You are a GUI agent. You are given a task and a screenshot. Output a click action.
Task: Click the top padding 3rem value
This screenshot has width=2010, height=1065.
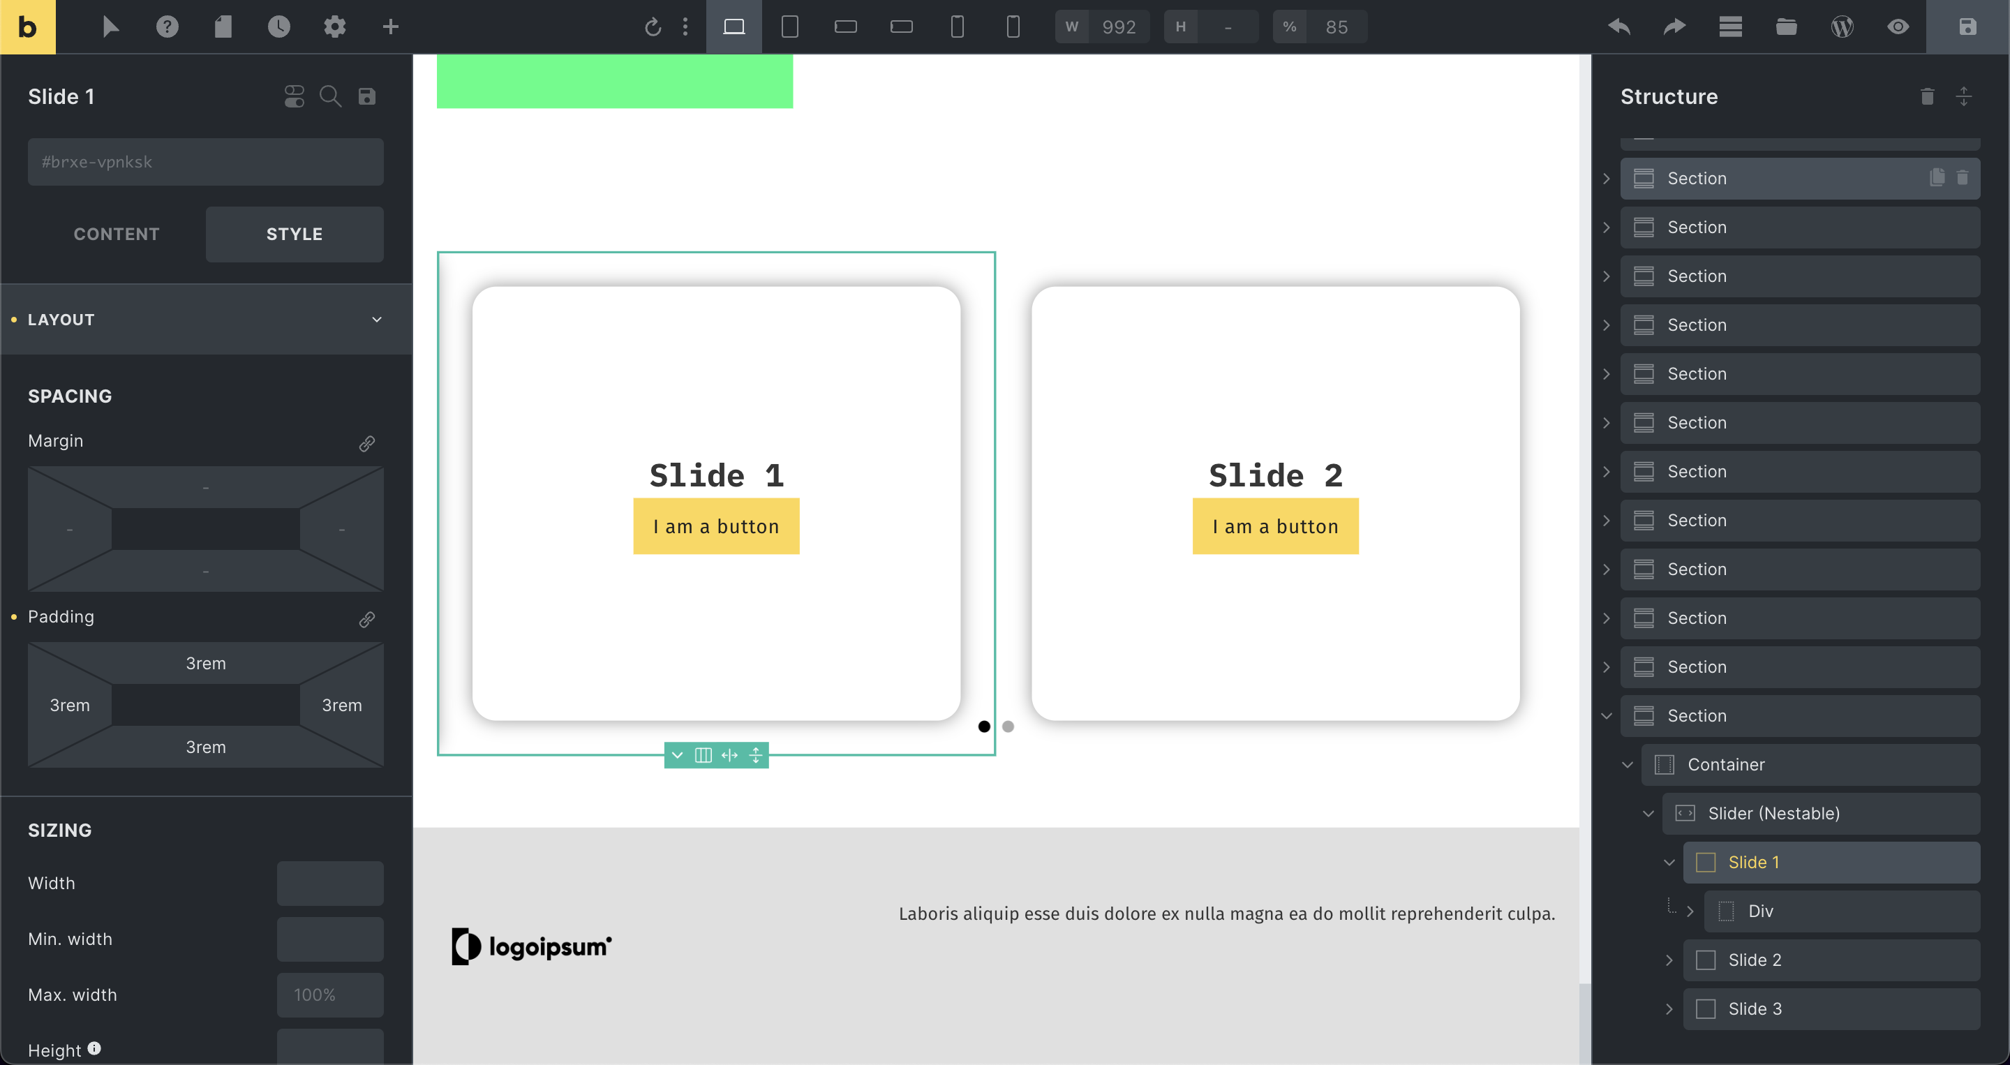coord(206,663)
